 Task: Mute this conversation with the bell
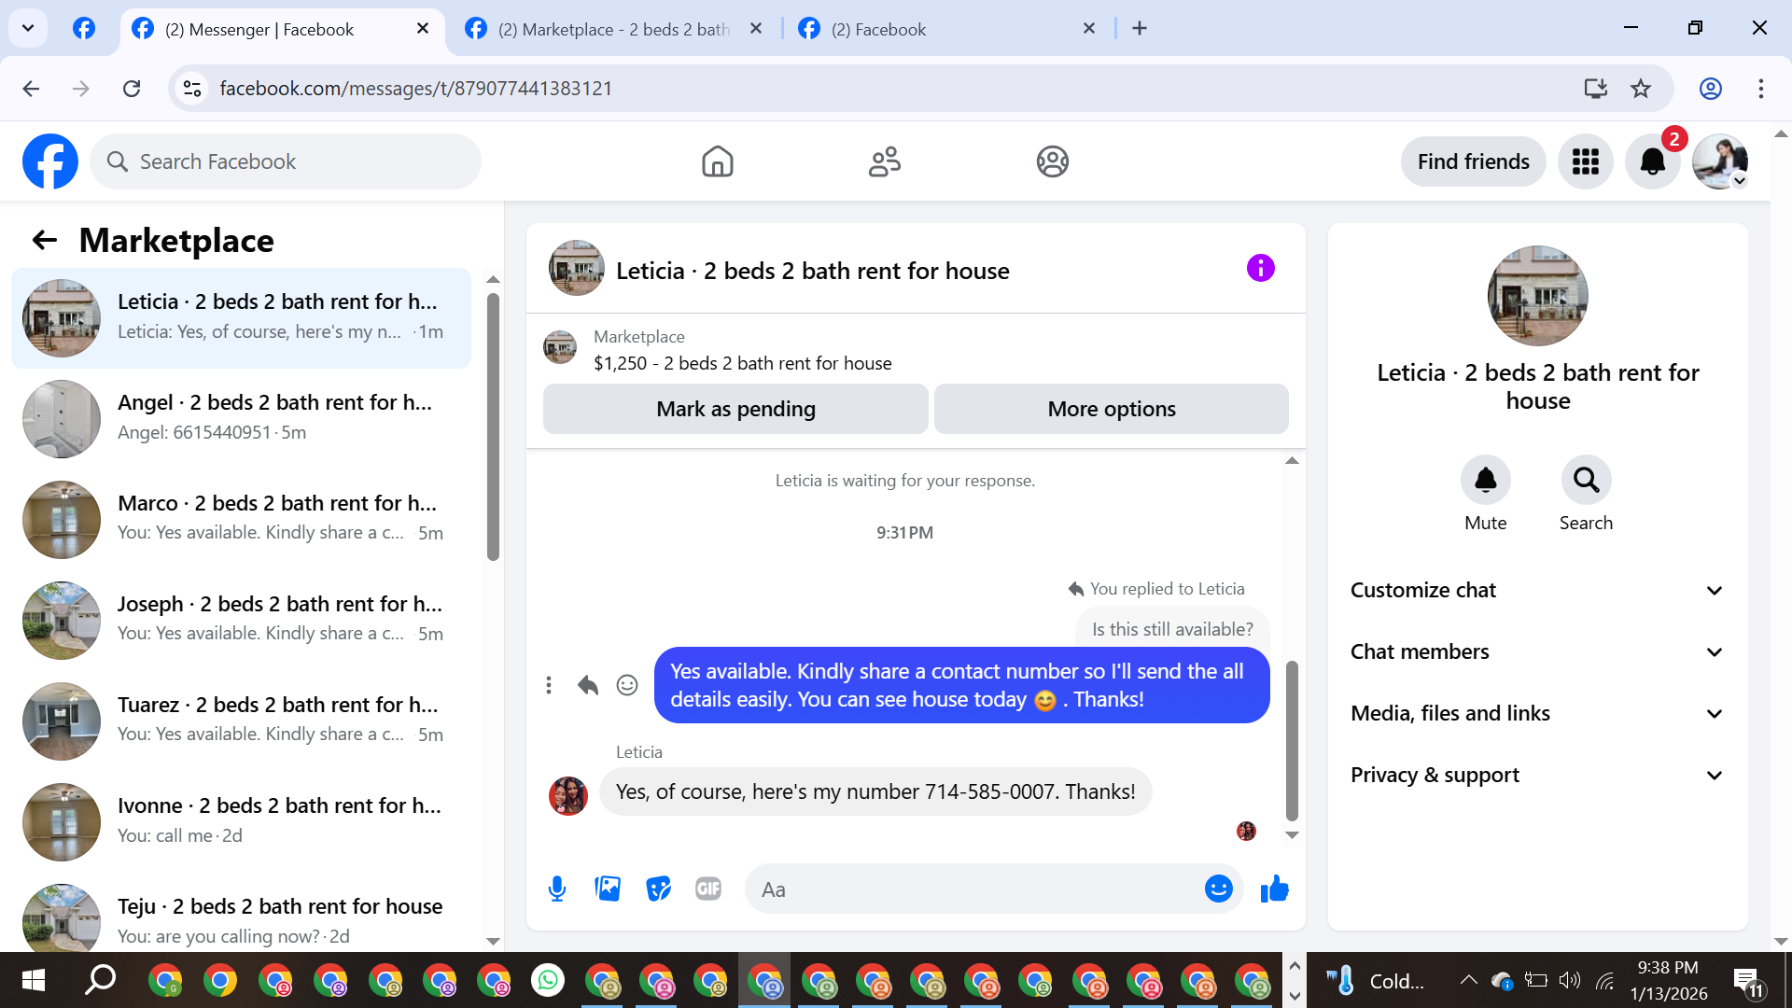(x=1485, y=481)
